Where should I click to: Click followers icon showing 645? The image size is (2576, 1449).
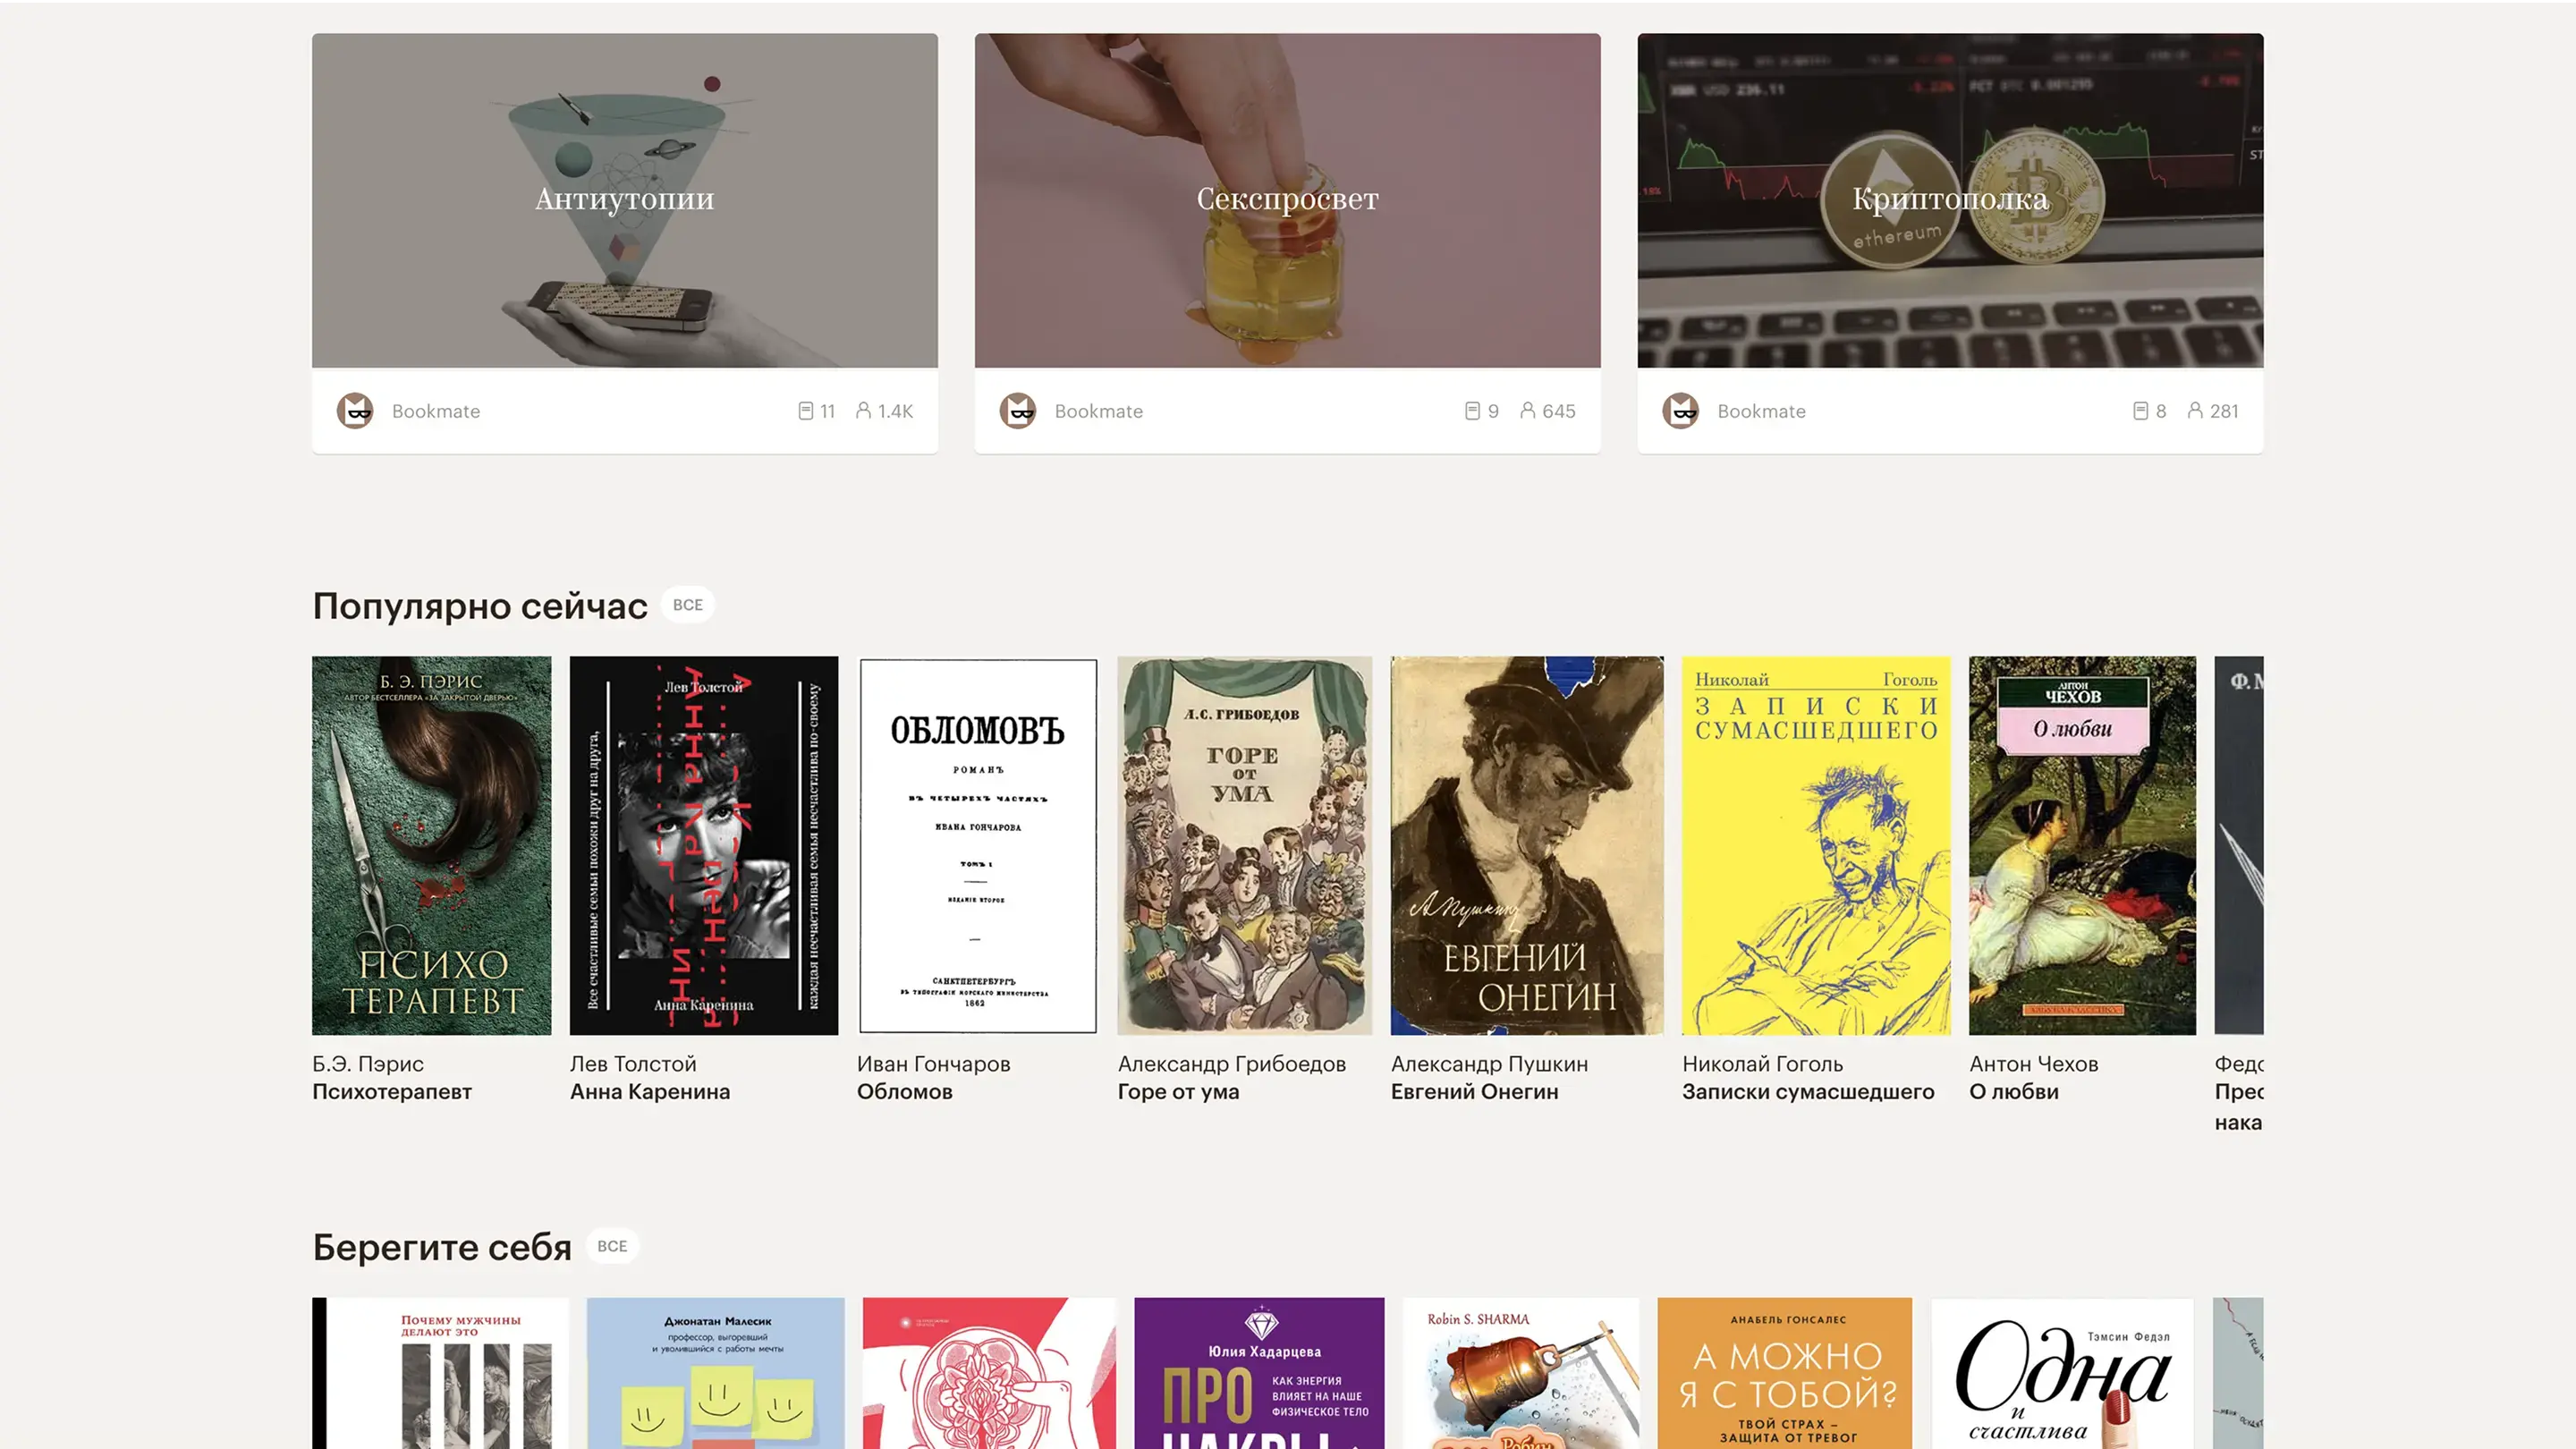(1528, 411)
